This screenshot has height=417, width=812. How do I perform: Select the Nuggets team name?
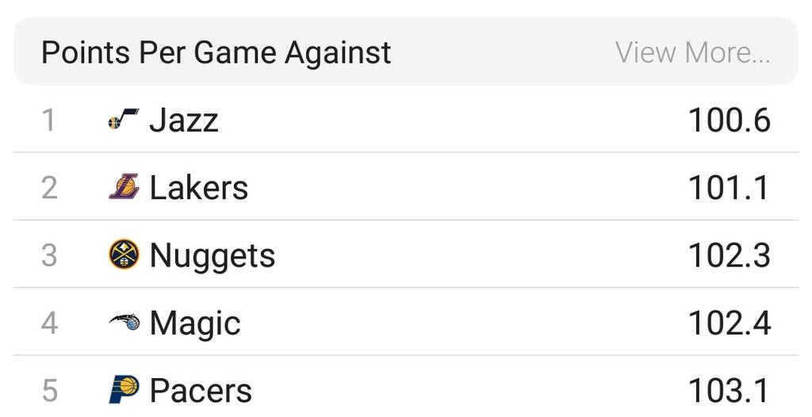(x=212, y=255)
